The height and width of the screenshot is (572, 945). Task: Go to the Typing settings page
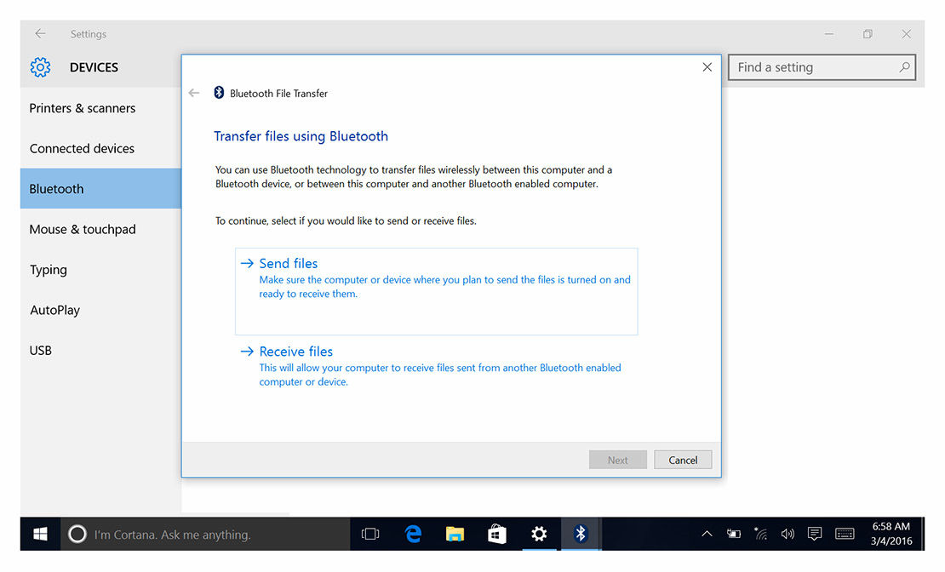[x=100, y=270]
